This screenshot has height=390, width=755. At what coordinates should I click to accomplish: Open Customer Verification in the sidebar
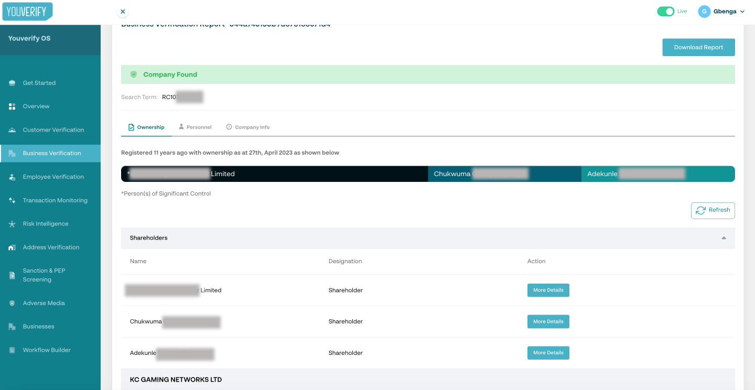point(53,129)
